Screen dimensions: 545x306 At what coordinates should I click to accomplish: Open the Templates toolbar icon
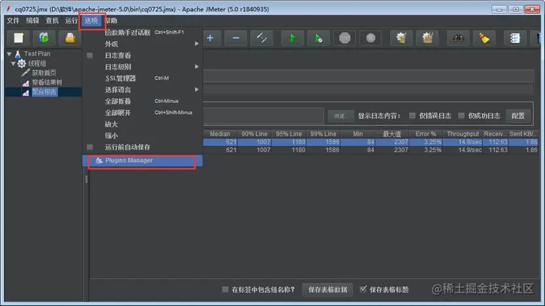pyautogui.click(x=44, y=37)
